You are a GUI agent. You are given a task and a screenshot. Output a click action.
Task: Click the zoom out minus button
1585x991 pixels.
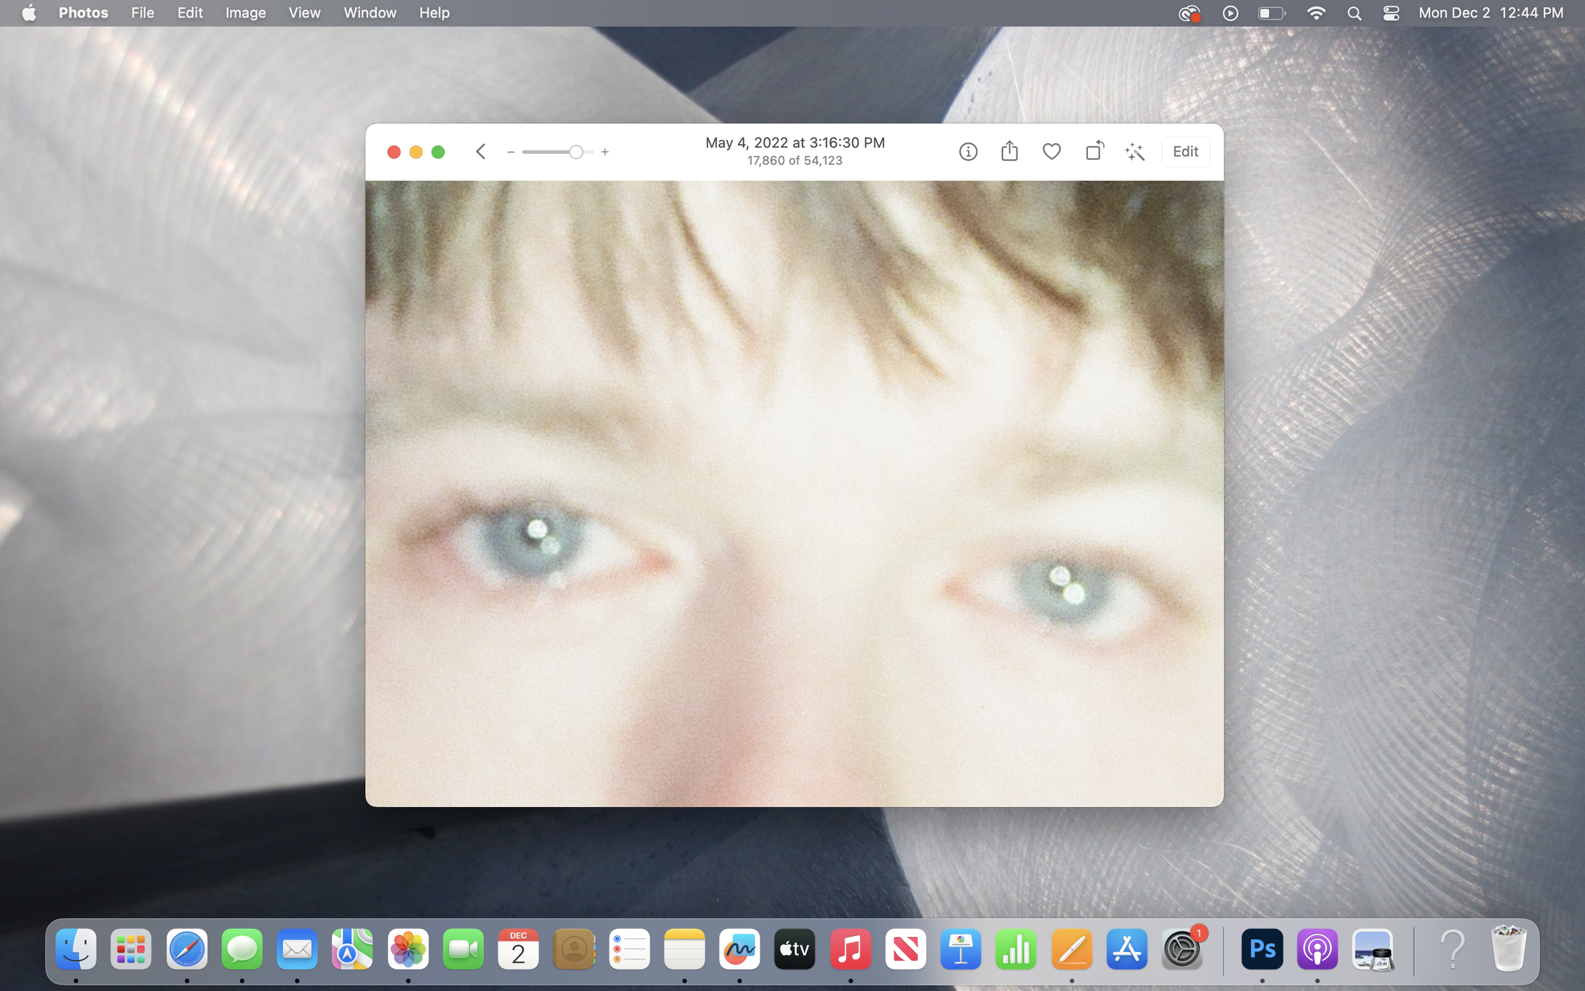[x=510, y=152]
